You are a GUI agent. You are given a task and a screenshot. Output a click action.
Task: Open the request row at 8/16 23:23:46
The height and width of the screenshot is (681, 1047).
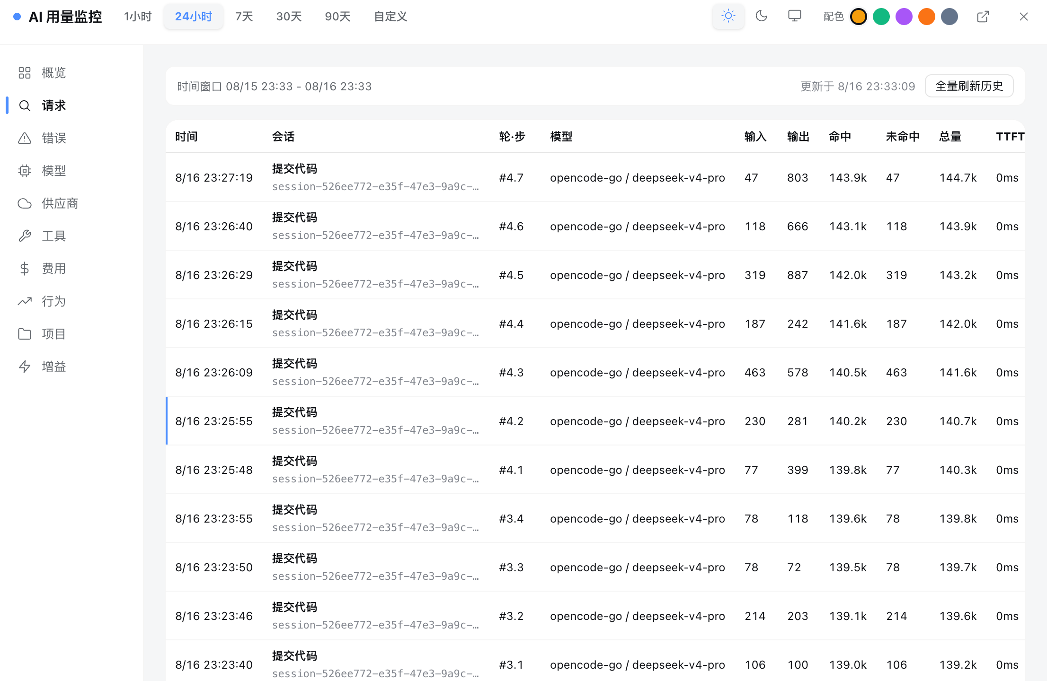(595, 616)
